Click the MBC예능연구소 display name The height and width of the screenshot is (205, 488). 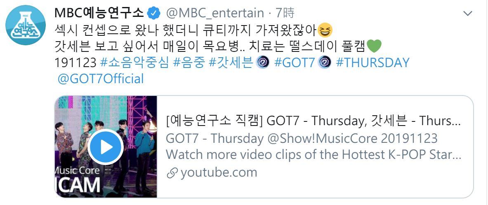pyautogui.click(x=99, y=13)
